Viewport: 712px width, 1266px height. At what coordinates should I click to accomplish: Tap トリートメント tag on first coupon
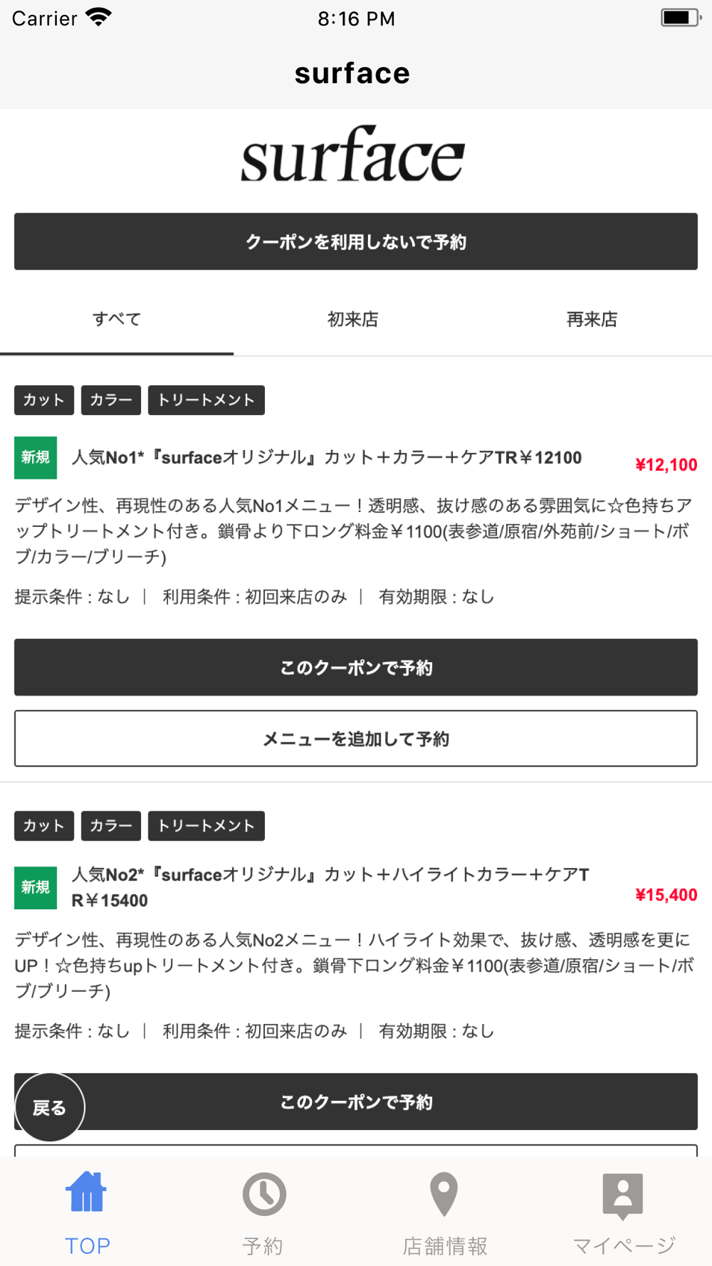click(x=206, y=400)
